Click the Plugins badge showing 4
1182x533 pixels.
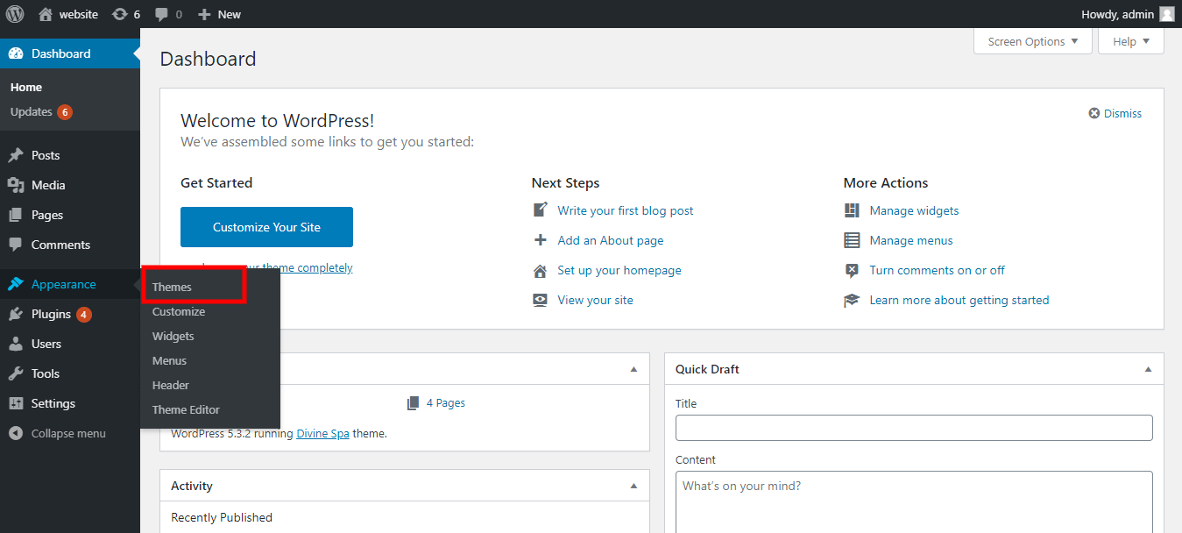84,314
